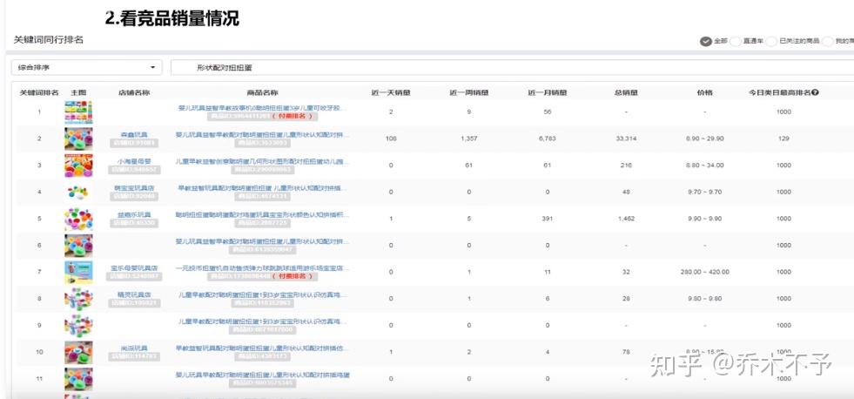This screenshot has height=399, width=854.
Task: Click the 付费排名 tag on row 7
Action: click(288, 275)
